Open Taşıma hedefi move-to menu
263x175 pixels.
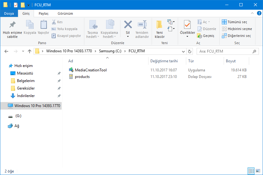coord(92,29)
